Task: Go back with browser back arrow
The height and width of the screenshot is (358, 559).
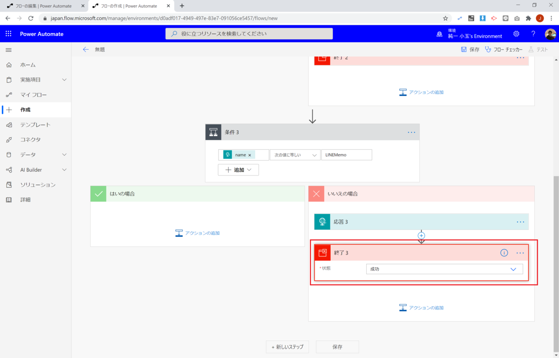Action: pos(7,18)
